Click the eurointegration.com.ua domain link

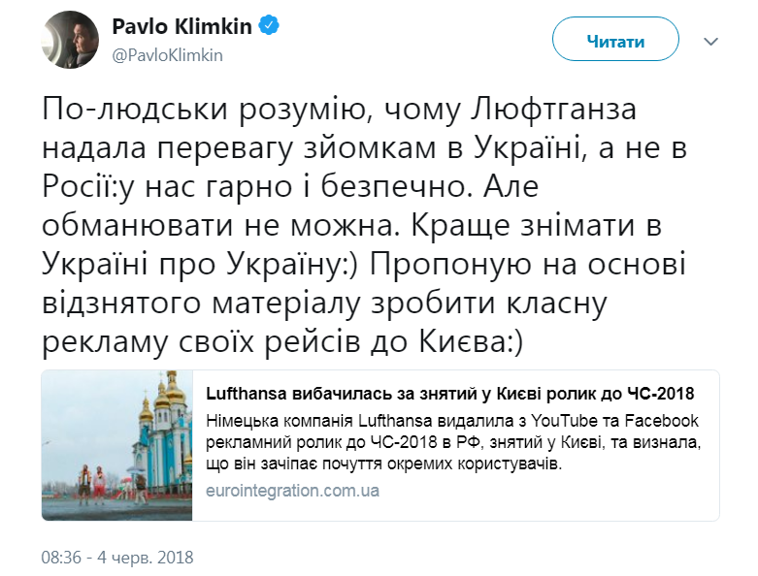coord(292,491)
